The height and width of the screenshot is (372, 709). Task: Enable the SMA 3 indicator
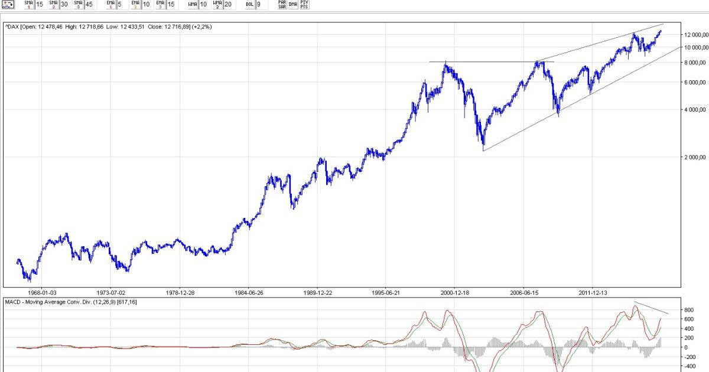click(78, 4)
